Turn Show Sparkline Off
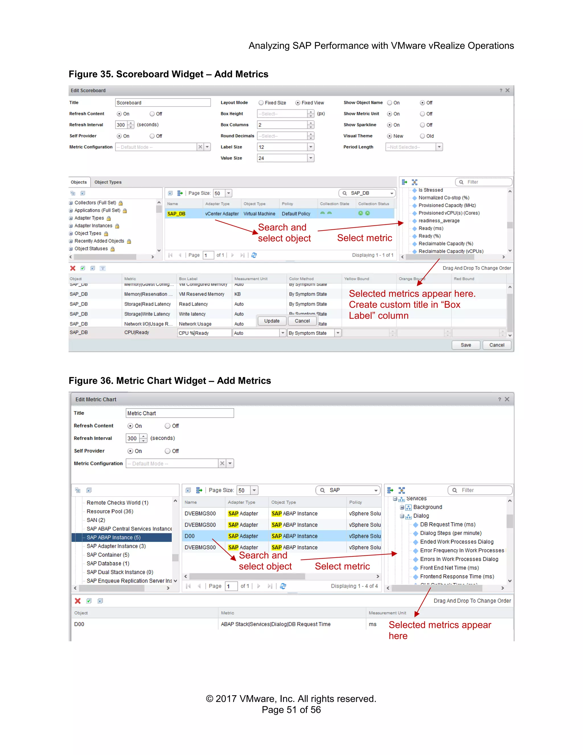Viewport: 583px width, 755px height. click(422, 125)
